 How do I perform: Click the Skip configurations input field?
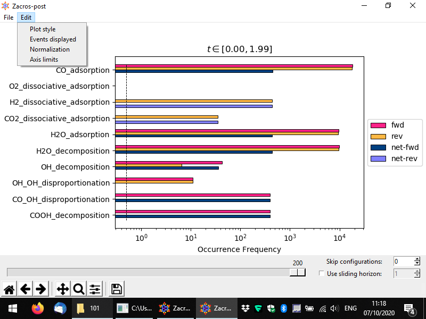(x=403, y=262)
